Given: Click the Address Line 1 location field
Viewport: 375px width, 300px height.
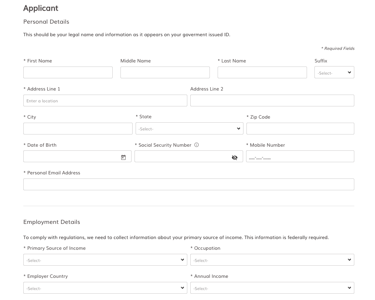Looking at the screenshot, I should click(x=105, y=100).
